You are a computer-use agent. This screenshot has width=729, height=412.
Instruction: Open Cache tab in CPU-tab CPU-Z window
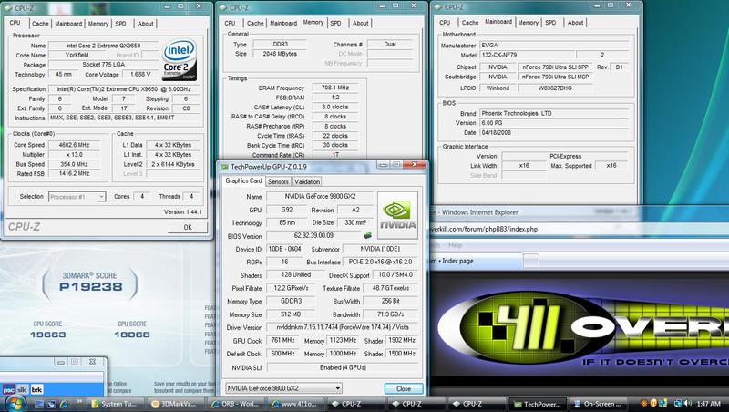tap(40, 24)
